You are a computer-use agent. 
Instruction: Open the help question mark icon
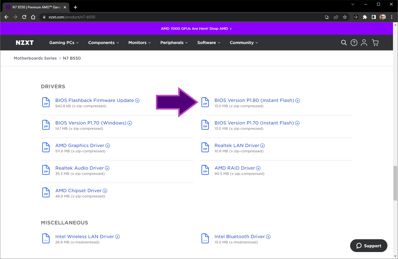[x=354, y=43]
